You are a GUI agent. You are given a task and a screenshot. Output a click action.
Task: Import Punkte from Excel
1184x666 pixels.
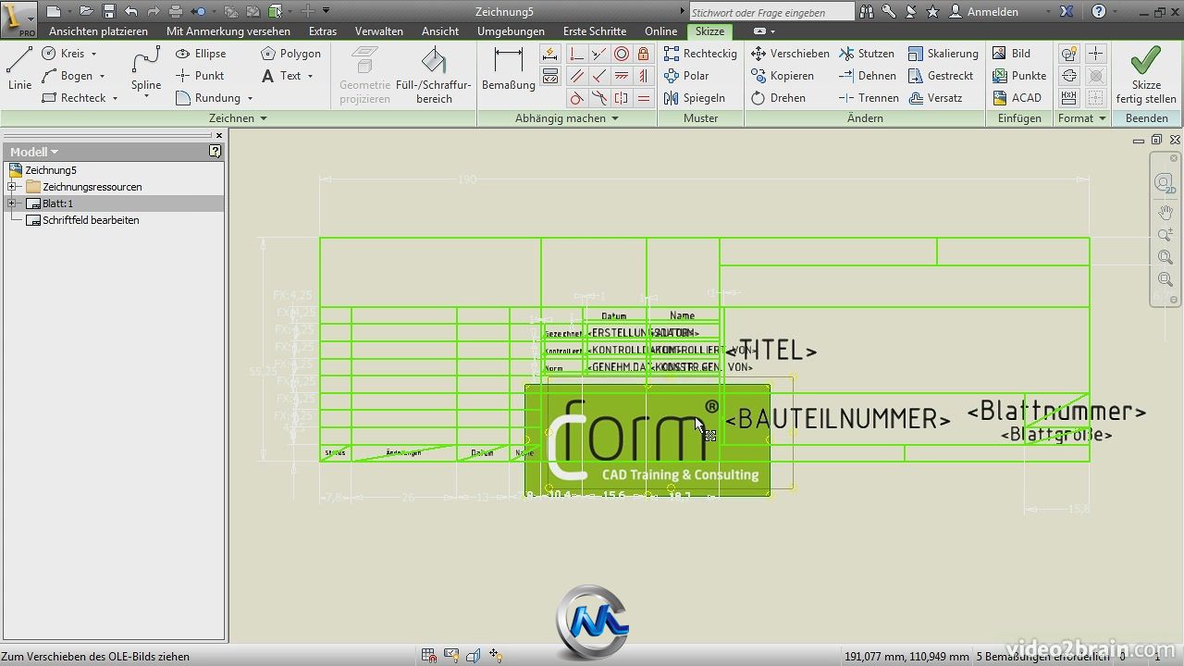tap(1019, 76)
